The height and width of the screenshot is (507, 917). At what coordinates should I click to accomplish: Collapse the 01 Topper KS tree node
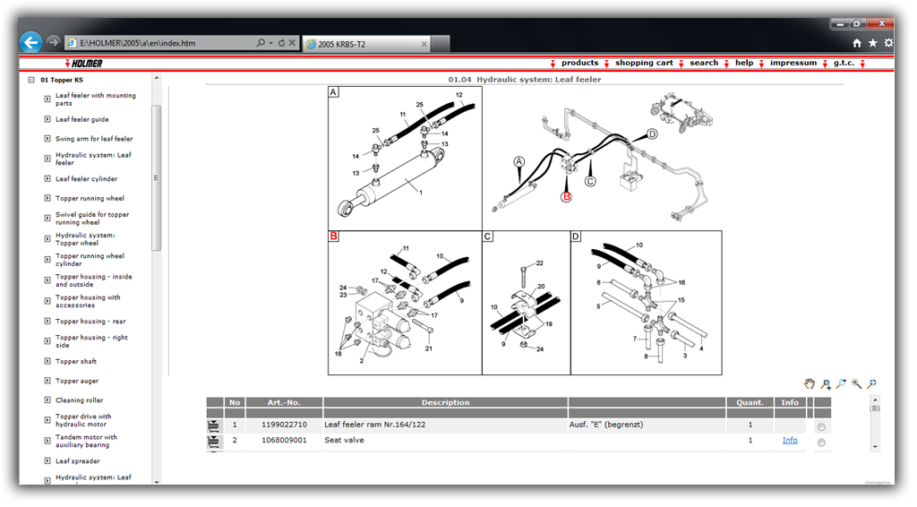[31, 80]
